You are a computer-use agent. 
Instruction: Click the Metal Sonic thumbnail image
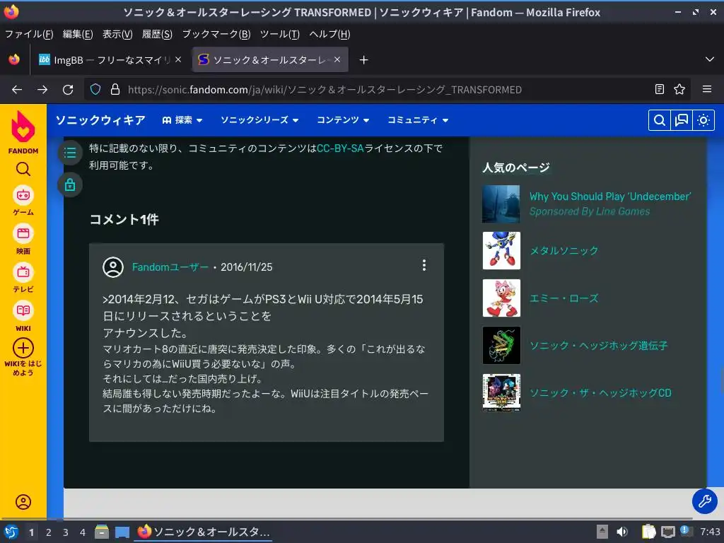[x=501, y=251]
